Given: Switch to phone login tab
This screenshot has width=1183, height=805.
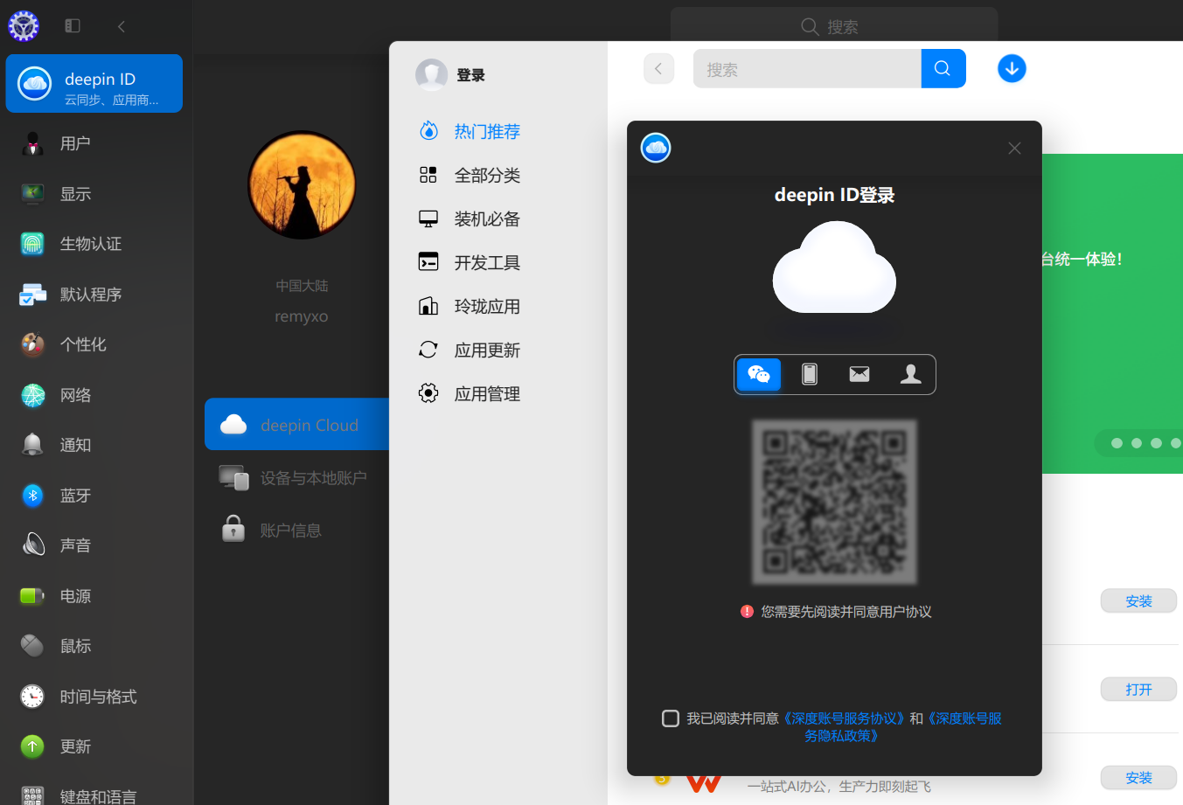Looking at the screenshot, I should click(x=810, y=374).
